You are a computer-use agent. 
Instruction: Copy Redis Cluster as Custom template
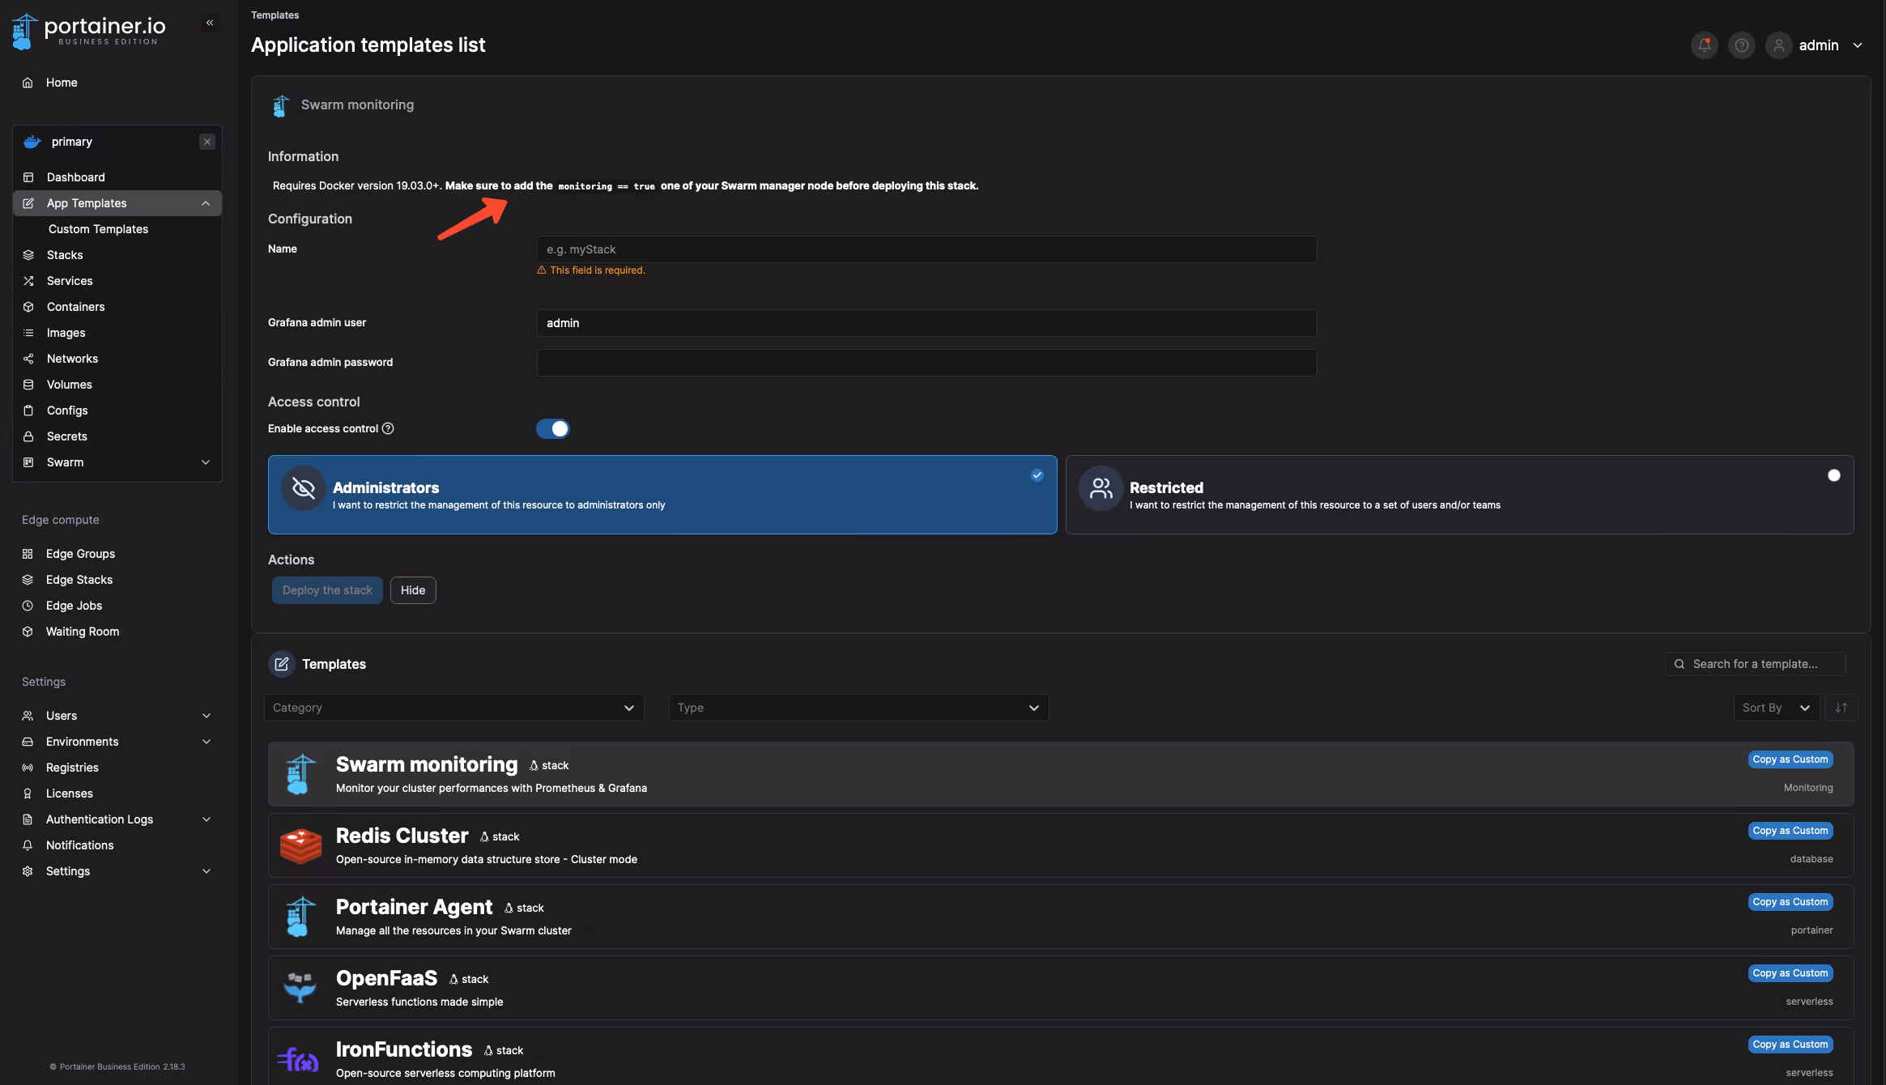click(1790, 831)
